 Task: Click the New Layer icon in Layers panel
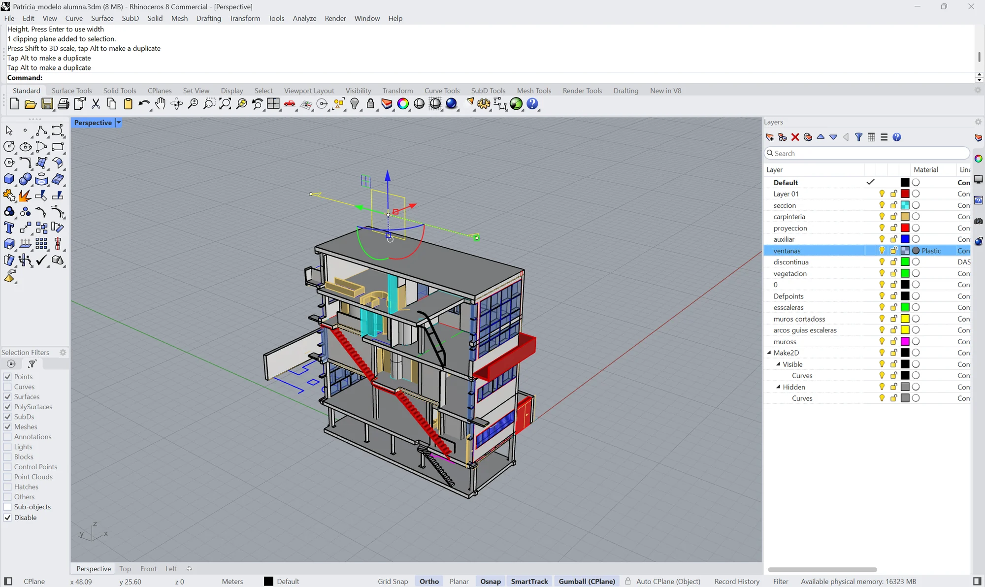(x=770, y=137)
